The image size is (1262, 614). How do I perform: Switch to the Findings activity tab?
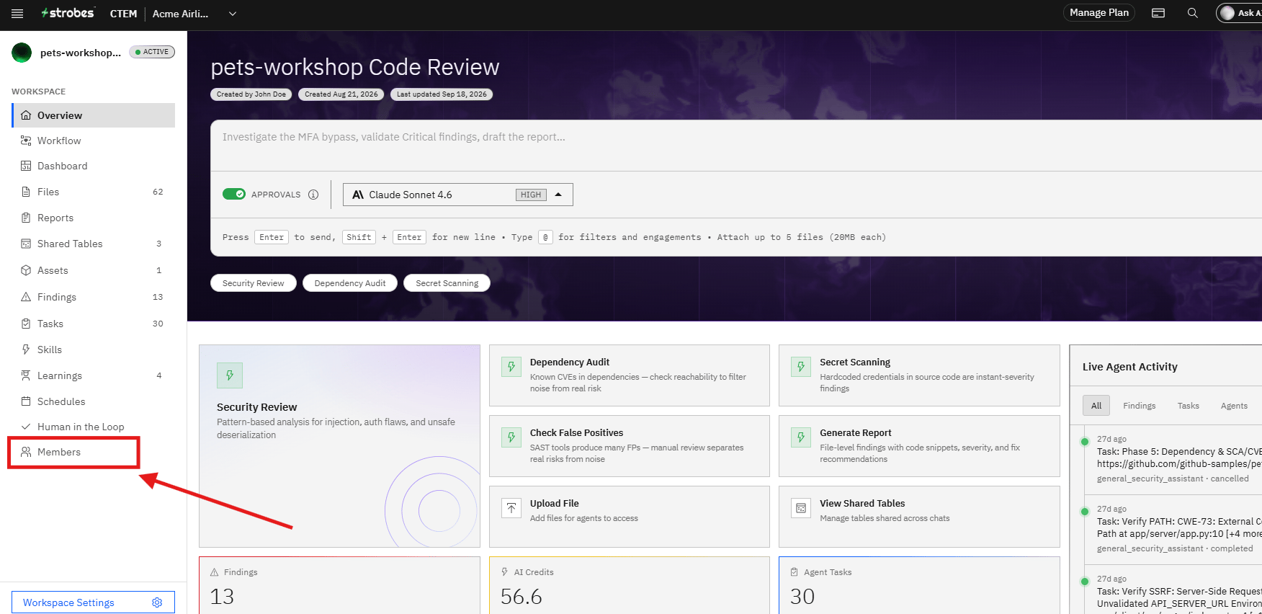(x=1139, y=406)
